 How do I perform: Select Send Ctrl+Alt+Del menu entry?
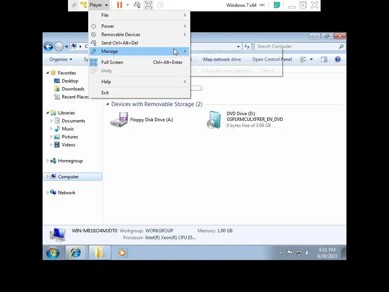tap(139, 43)
